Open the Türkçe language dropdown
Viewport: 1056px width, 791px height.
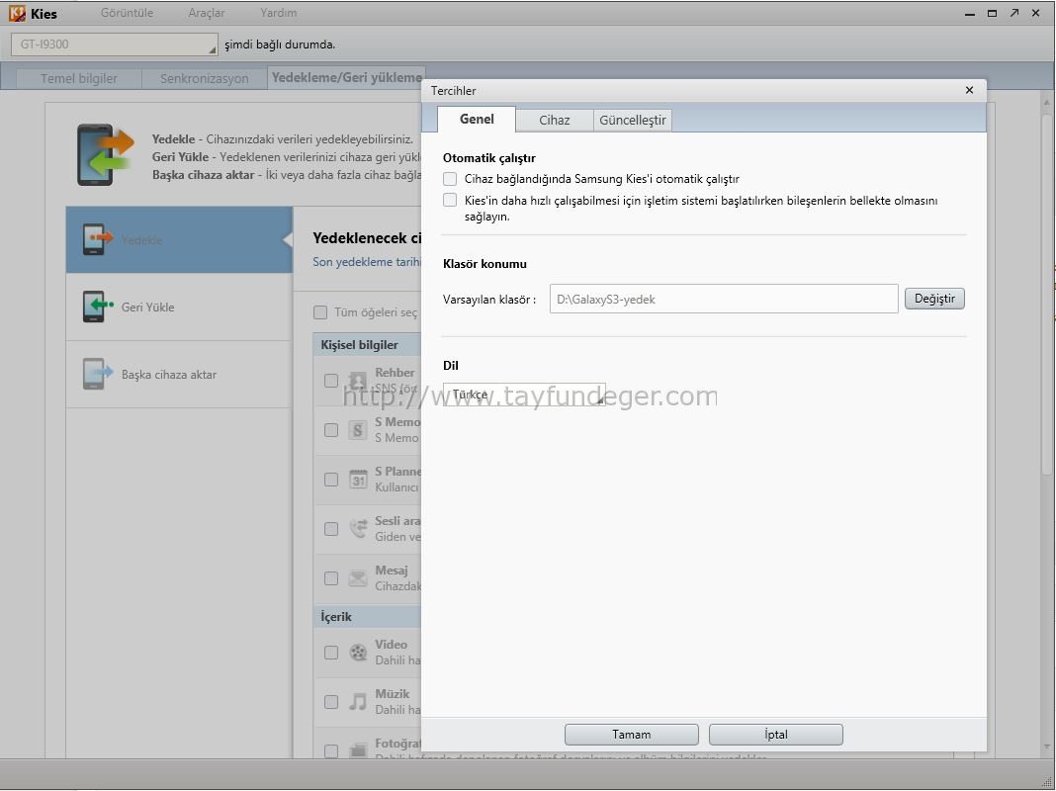point(524,395)
